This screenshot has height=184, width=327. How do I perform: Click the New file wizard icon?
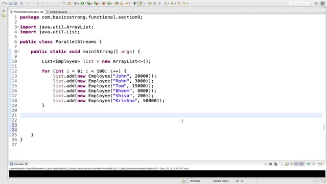[x=4, y=4]
